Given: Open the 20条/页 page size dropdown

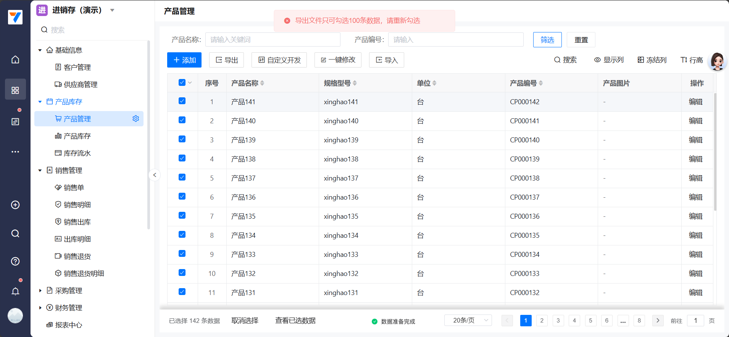Looking at the screenshot, I should 468,320.
